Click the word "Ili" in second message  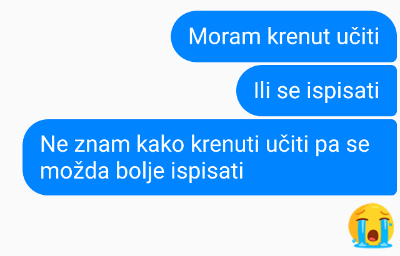[x=262, y=90]
